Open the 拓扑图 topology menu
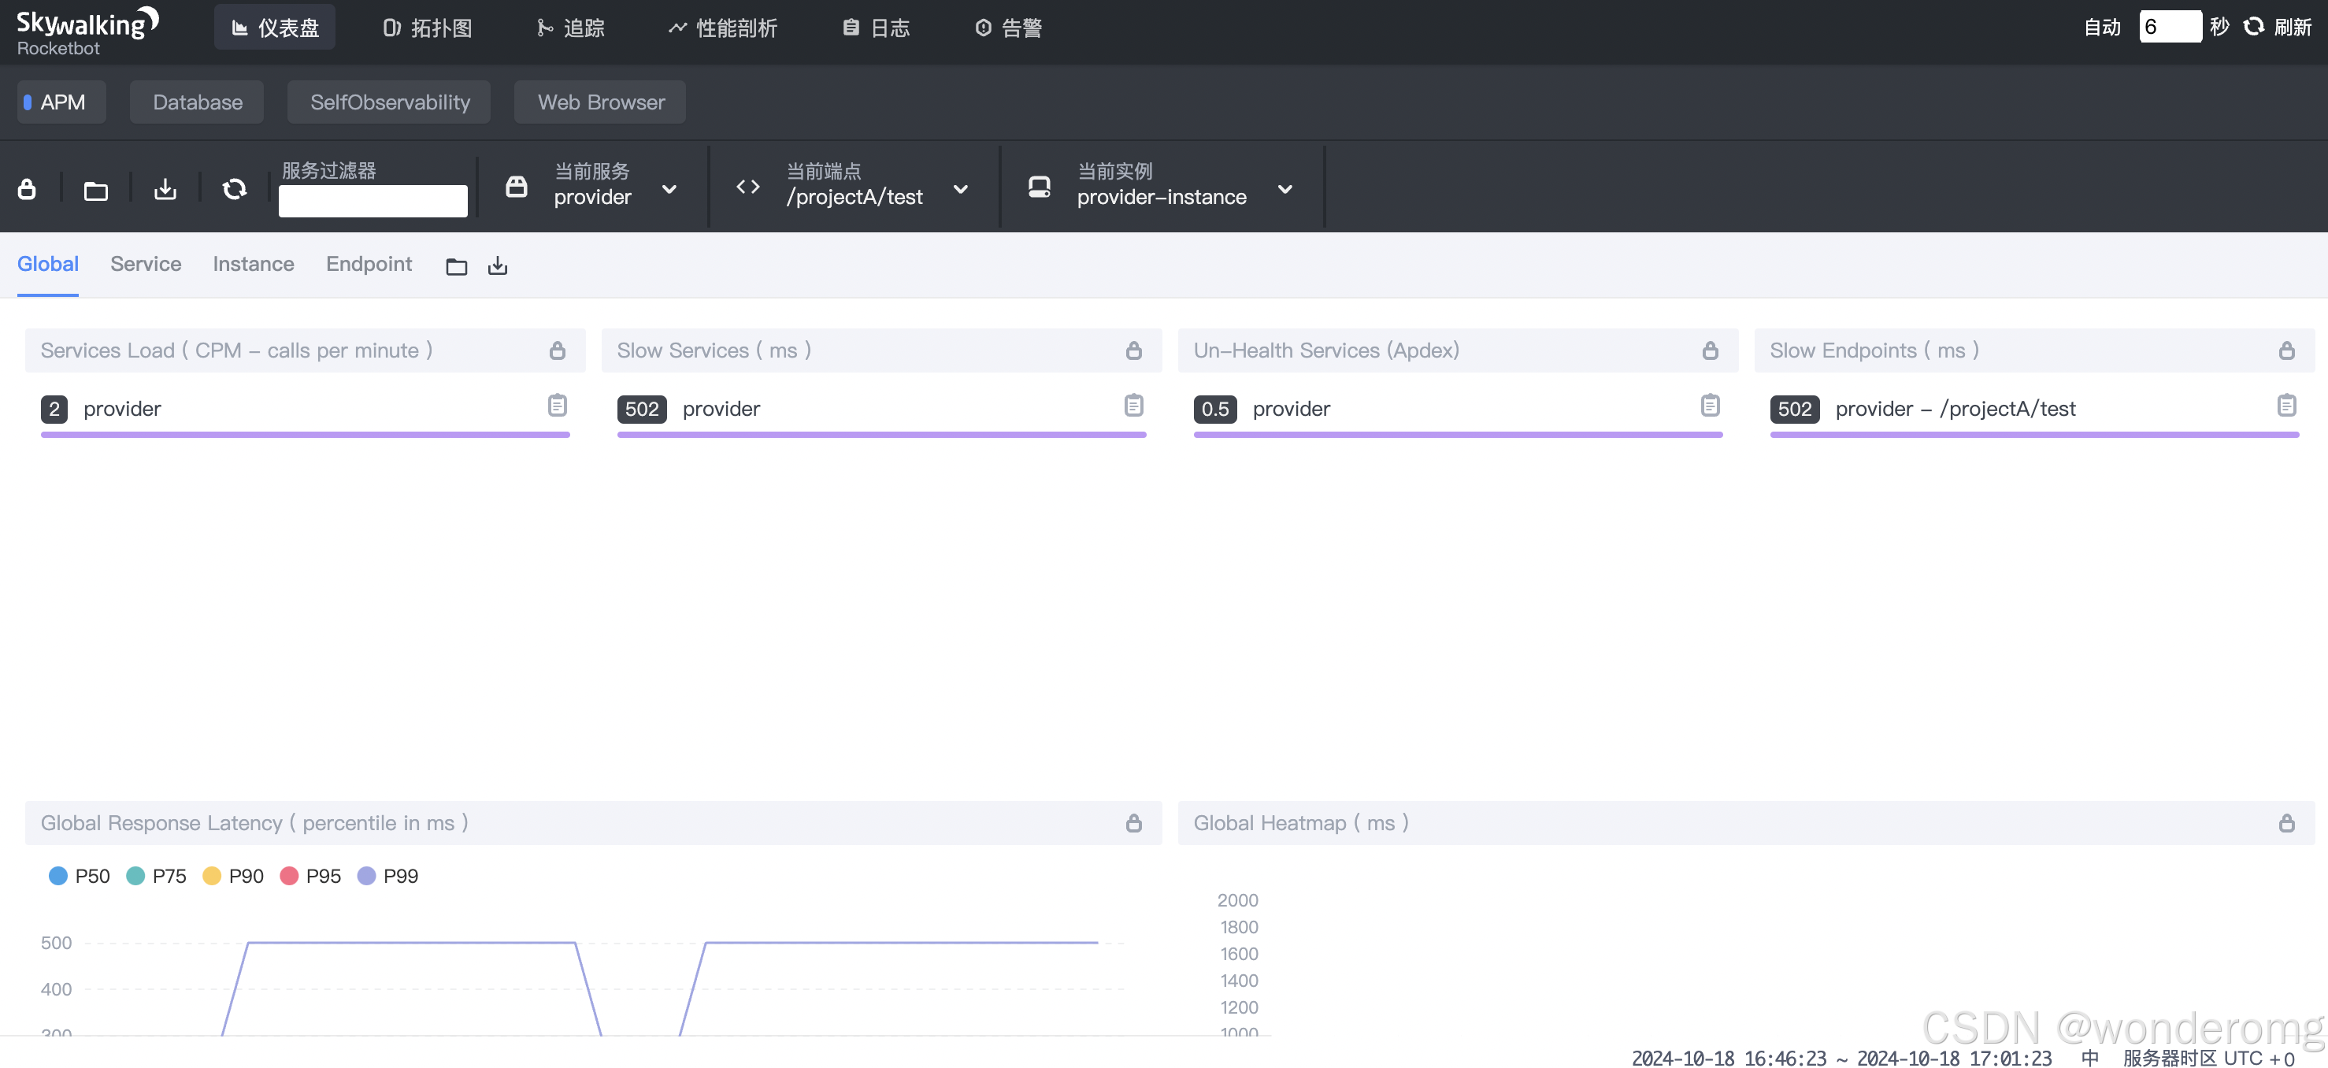The height and width of the screenshot is (1068, 2328). tap(428, 28)
